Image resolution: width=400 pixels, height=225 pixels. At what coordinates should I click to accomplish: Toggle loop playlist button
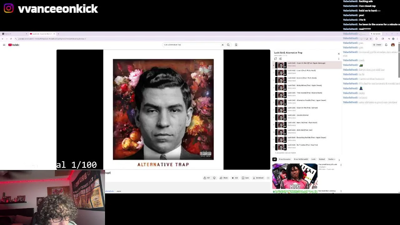click(x=276, y=59)
